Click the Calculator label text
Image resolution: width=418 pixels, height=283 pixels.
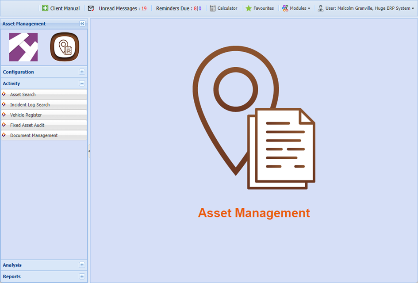(227, 8)
